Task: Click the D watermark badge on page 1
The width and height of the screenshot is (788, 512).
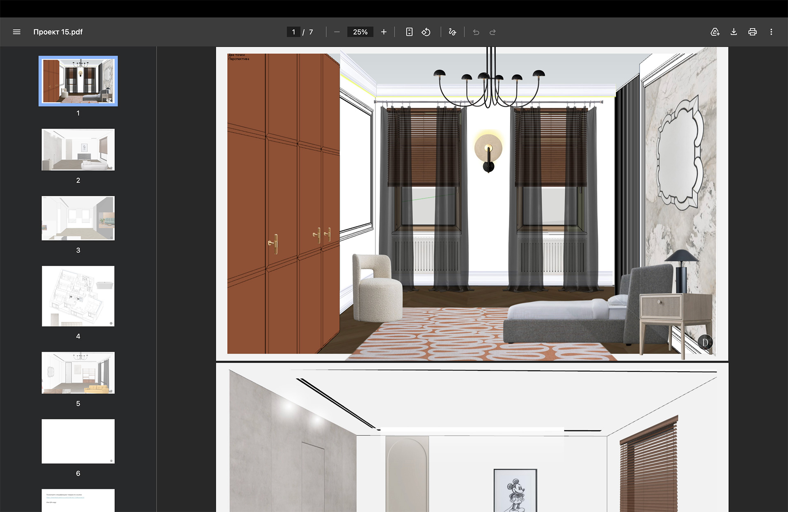Action: tap(705, 342)
